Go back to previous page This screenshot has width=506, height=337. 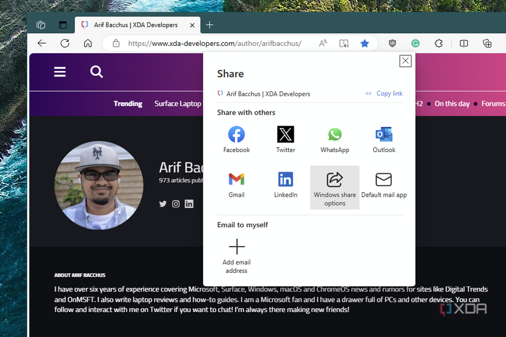tap(42, 44)
